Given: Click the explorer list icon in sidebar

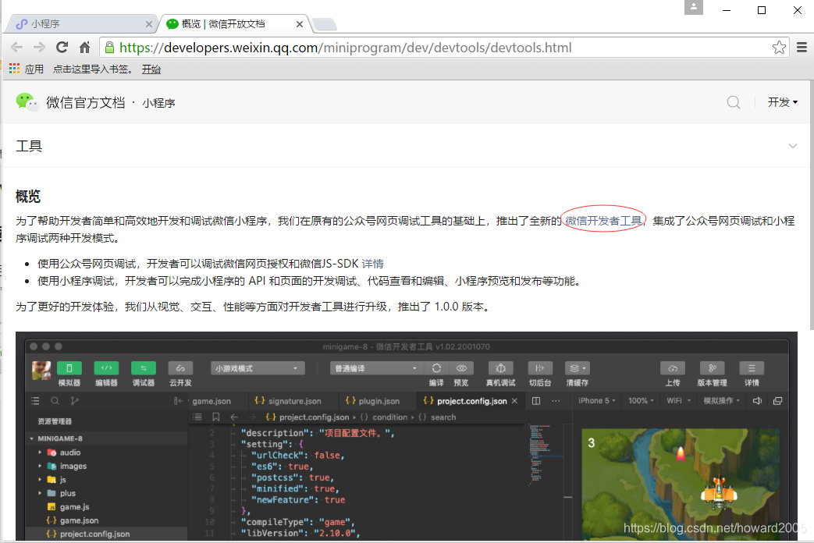Looking at the screenshot, I should click(x=35, y=401).
